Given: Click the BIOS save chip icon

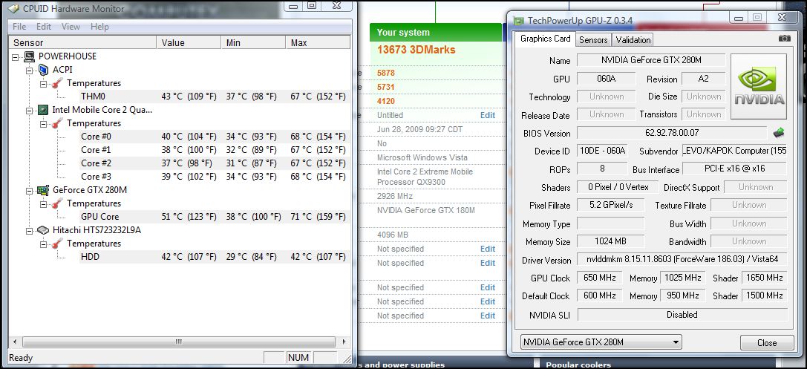Looking at the screenshot, I should pyautogui.click(x=779, y=134).
